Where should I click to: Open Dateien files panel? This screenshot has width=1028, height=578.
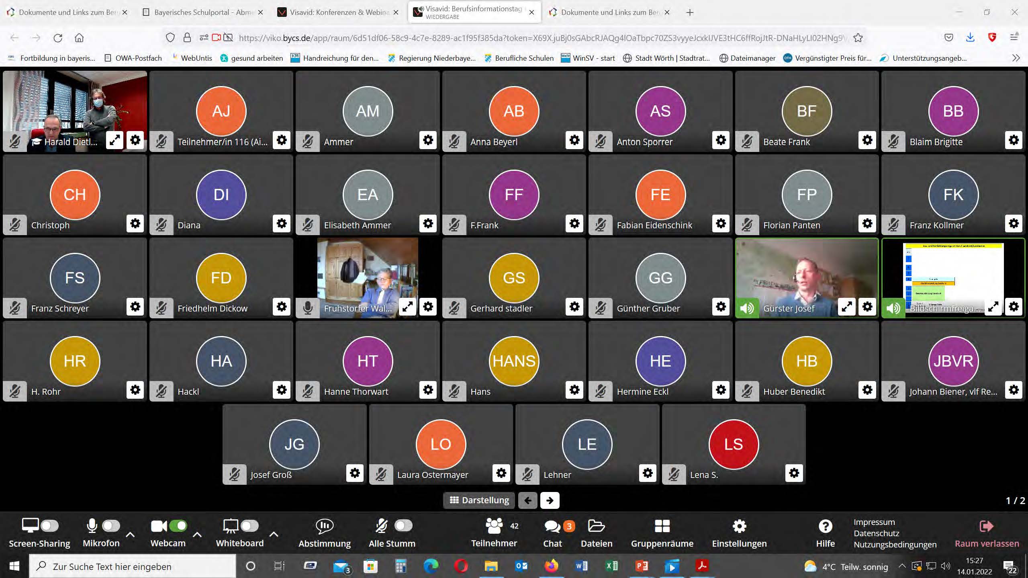(597, 533)
